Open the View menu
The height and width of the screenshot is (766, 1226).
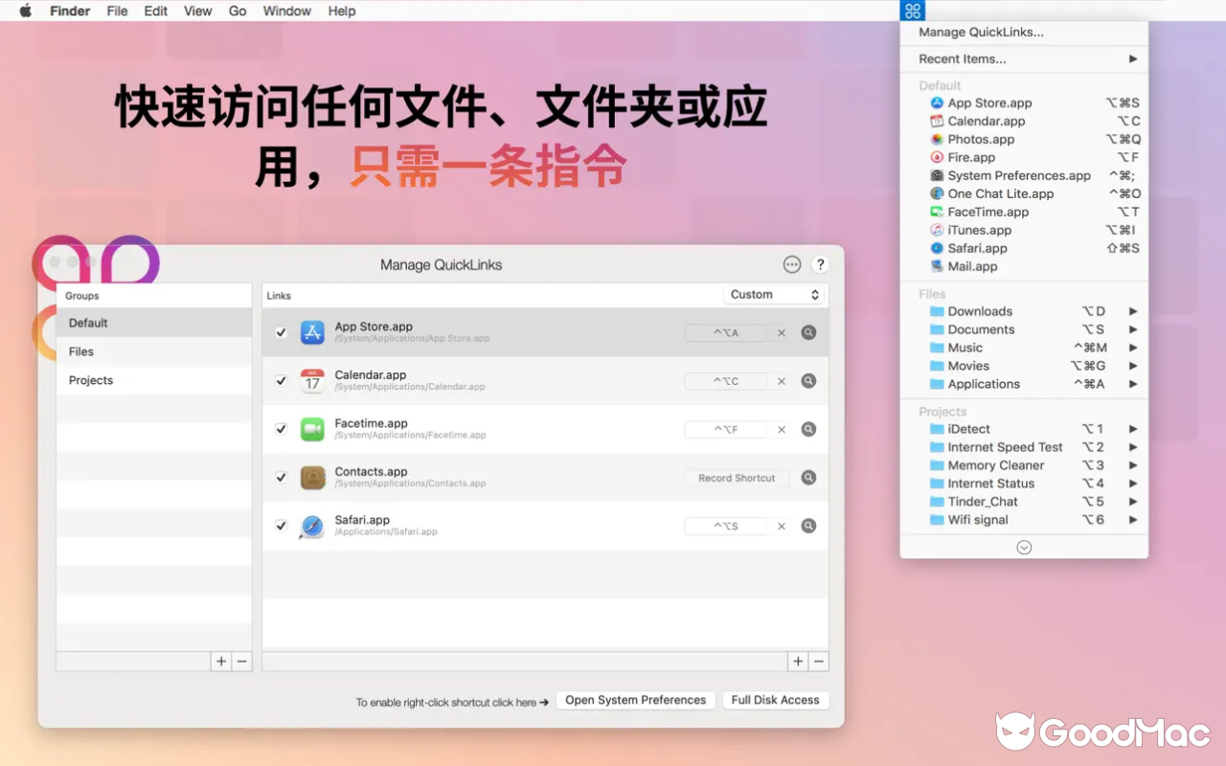point(197,11)
